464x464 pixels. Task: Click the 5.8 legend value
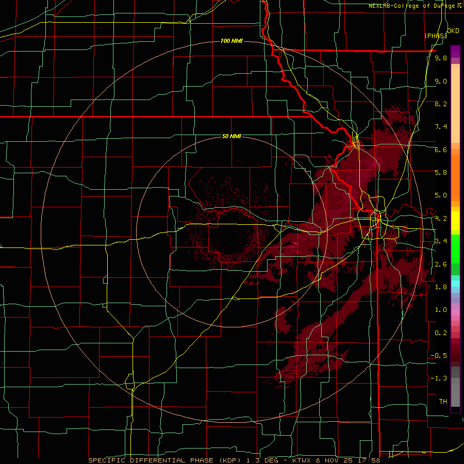pos(441,173)
